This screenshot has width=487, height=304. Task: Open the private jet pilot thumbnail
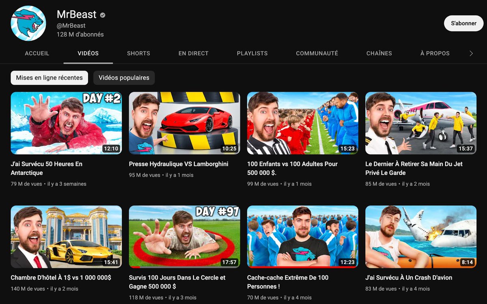click(x=421, y=123)
